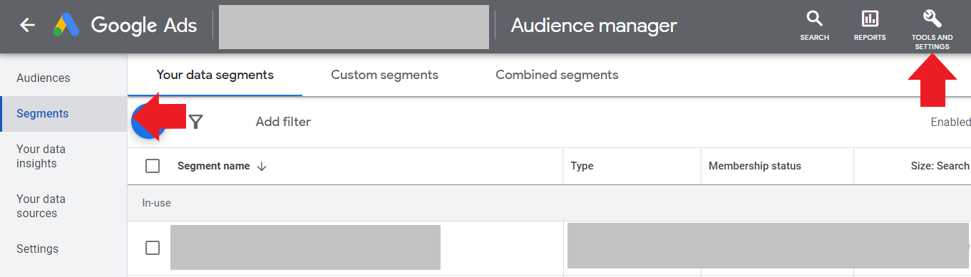
Task: Open the Search tool icon
Action: point(814,26)
